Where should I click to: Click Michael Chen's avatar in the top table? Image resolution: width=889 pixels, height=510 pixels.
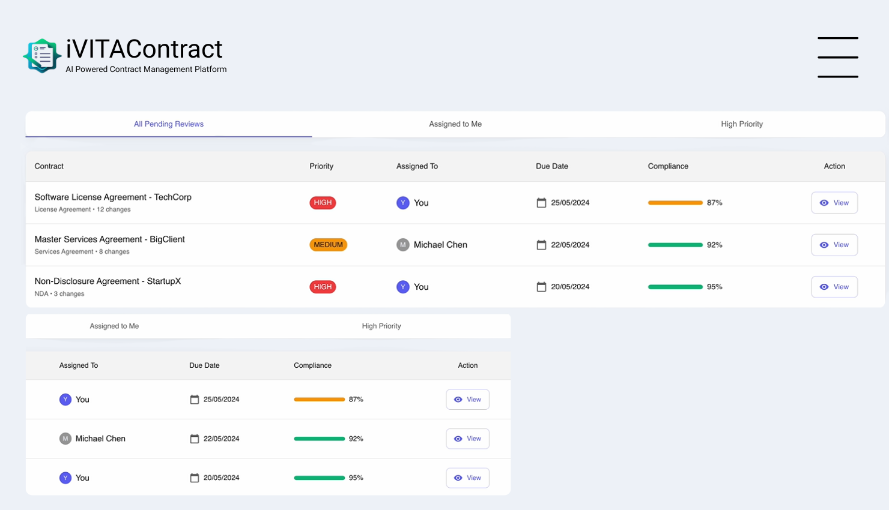pyautogui.click(x=402, y=245)
